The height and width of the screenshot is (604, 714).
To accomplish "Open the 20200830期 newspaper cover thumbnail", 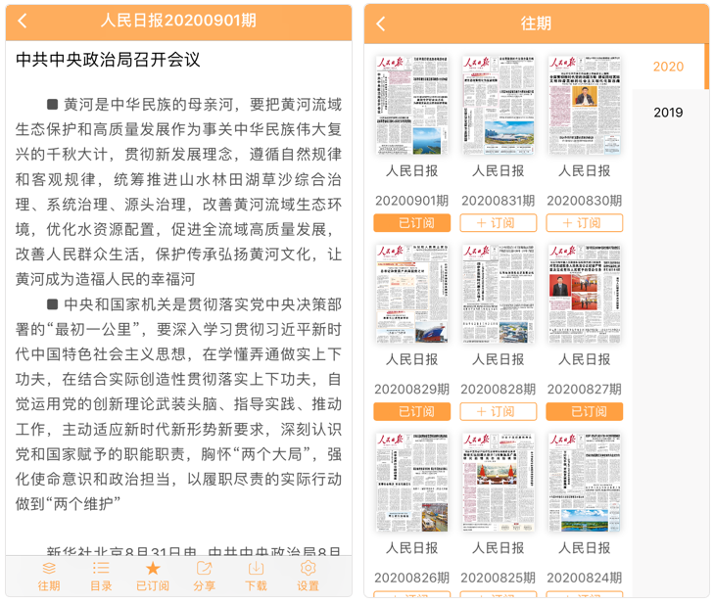I will pyautogui.click(x=584, y=105).
